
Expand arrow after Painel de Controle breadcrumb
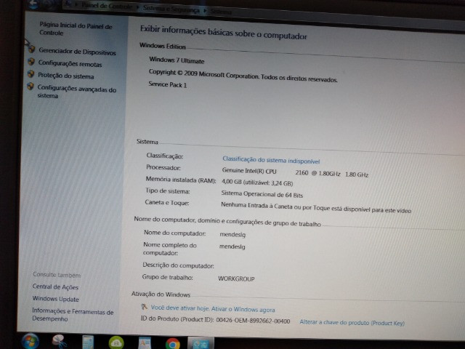137,7
